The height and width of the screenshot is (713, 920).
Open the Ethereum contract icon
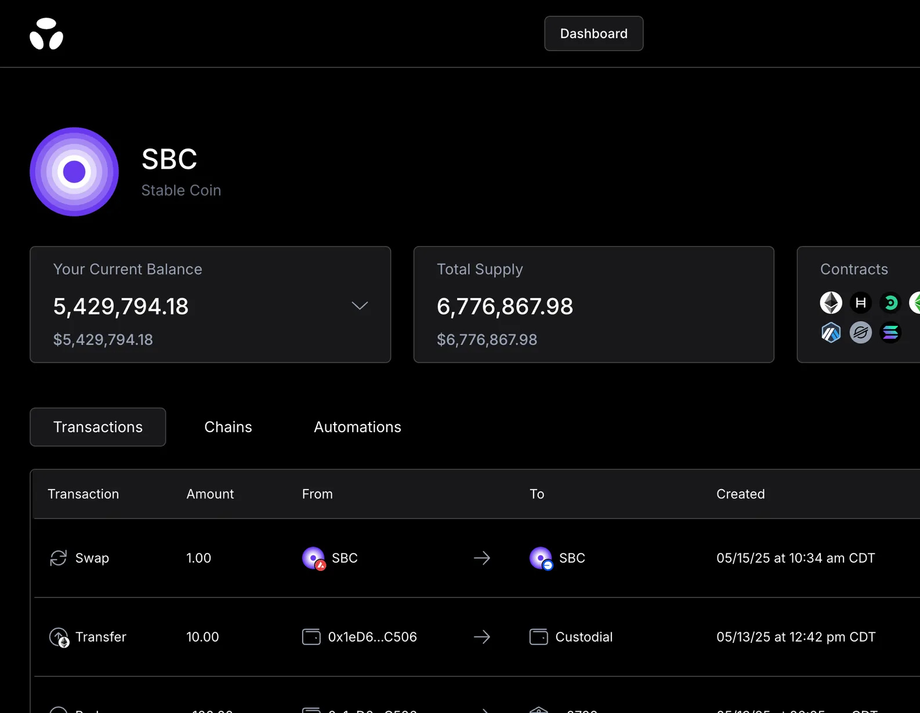[x=831, y=303]
